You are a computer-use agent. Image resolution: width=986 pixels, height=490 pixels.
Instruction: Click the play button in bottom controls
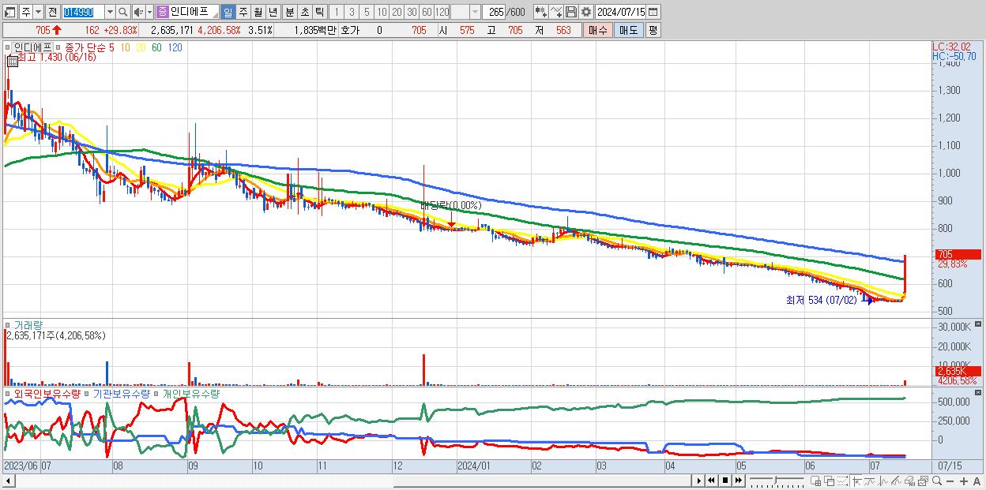pos(698,481)
